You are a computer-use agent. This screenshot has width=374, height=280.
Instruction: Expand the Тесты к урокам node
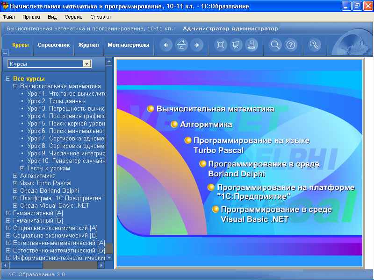(x=22, y=168)
